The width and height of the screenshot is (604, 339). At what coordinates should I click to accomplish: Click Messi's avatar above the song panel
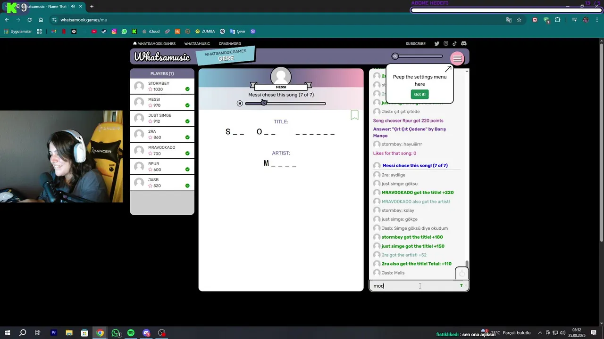[281, 77]
